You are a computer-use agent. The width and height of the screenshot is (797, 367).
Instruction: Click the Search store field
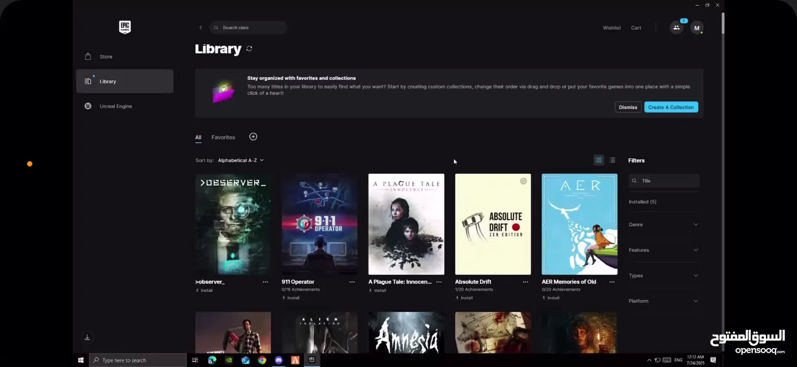(248, 28)
